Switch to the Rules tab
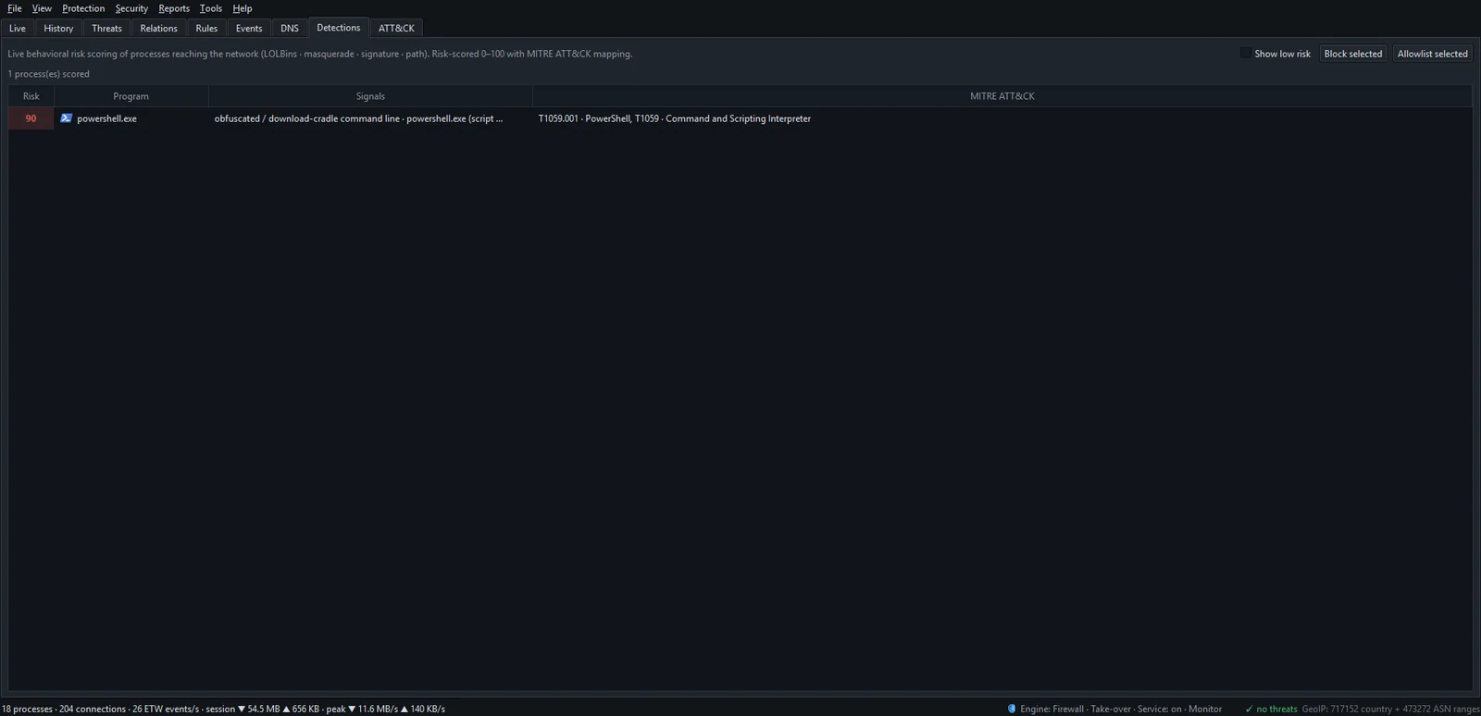1481x716 pixels. [x=206, y=29]
